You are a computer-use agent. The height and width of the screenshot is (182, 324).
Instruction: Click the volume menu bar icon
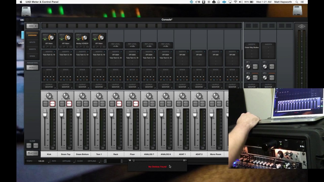(241, 2)
